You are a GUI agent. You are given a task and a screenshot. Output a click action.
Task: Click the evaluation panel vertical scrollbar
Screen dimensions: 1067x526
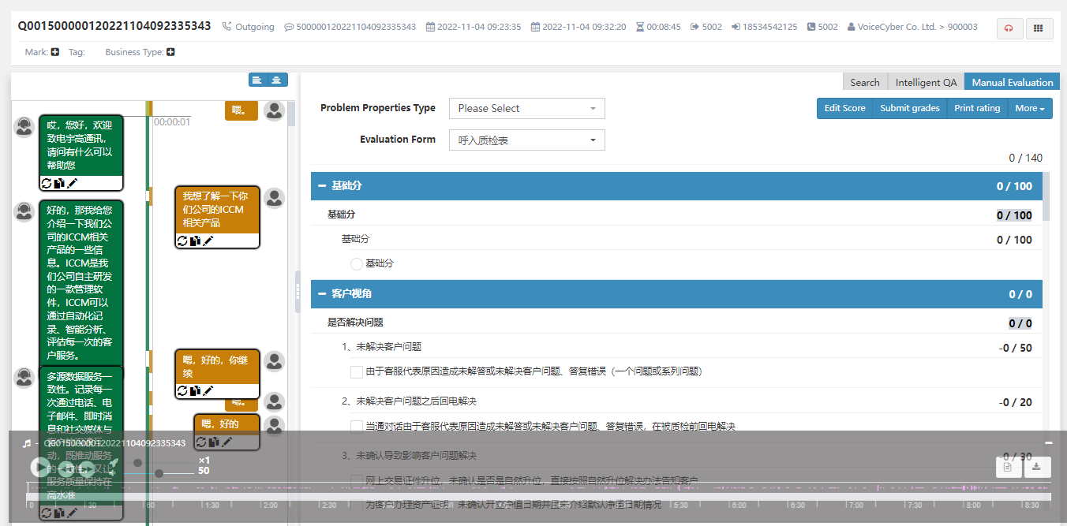point(1046,196)
